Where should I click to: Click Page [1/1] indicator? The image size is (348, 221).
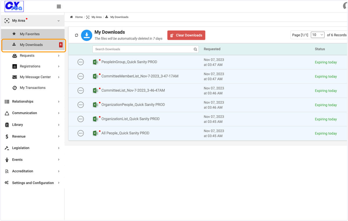[300, 35]
